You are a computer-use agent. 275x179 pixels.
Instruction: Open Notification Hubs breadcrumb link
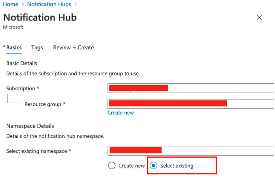(49, 5)
